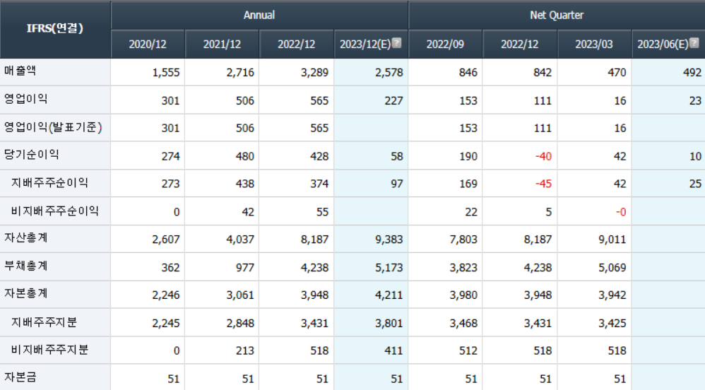Image resolution: width=705 pixels, height=390 pixels.
Task: Click 당기순이익 estimate 58 for 2023/12(E)
Action: 396,157
